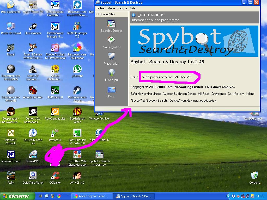The image size is (267, 200).
Task: Select QuickTime Player desktop icon
Action: pos(33,178)
